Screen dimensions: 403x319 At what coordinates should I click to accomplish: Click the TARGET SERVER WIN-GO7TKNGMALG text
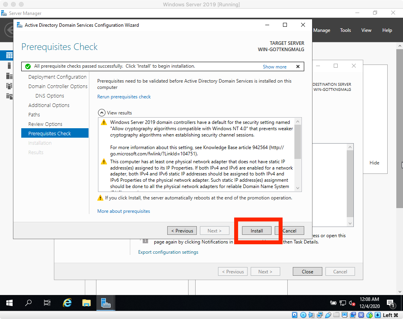click(x=281, y=46)
